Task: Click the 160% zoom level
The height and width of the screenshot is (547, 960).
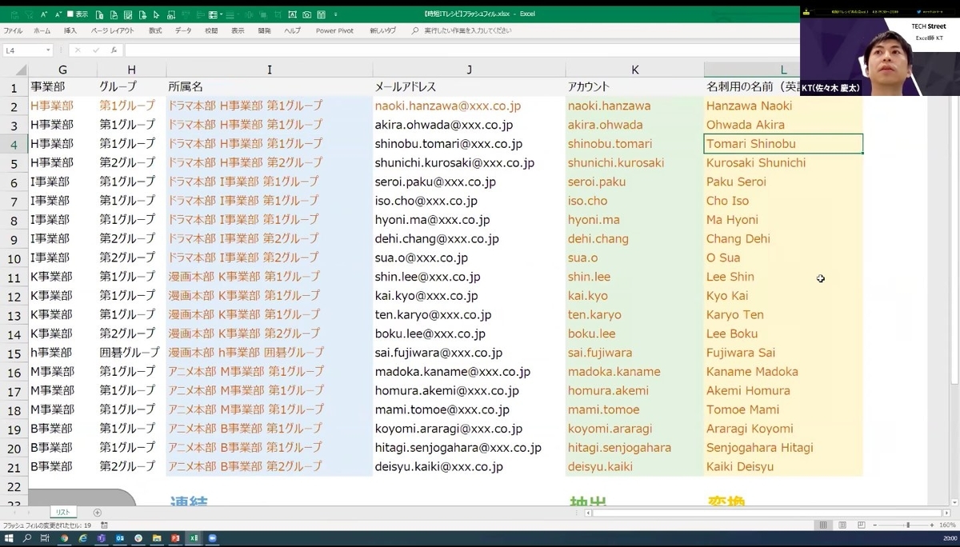Action: click(948, 525)
